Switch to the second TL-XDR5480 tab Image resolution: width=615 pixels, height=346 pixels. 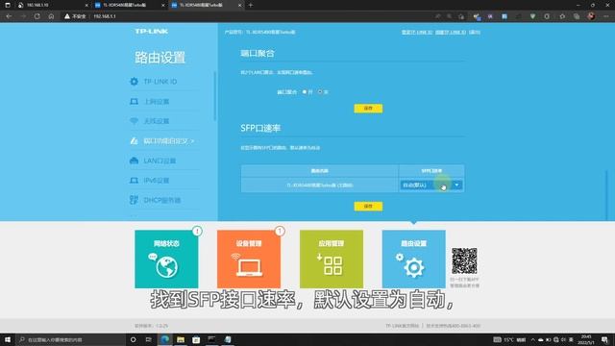130,5
